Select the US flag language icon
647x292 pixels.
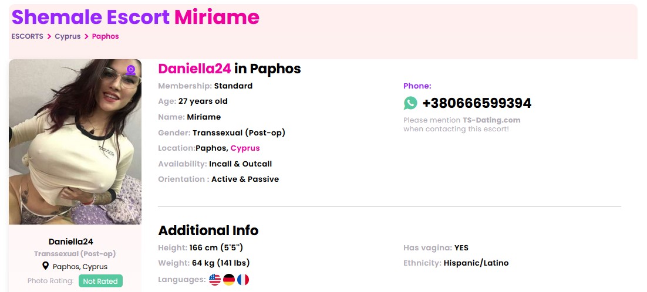click(215, 280)
